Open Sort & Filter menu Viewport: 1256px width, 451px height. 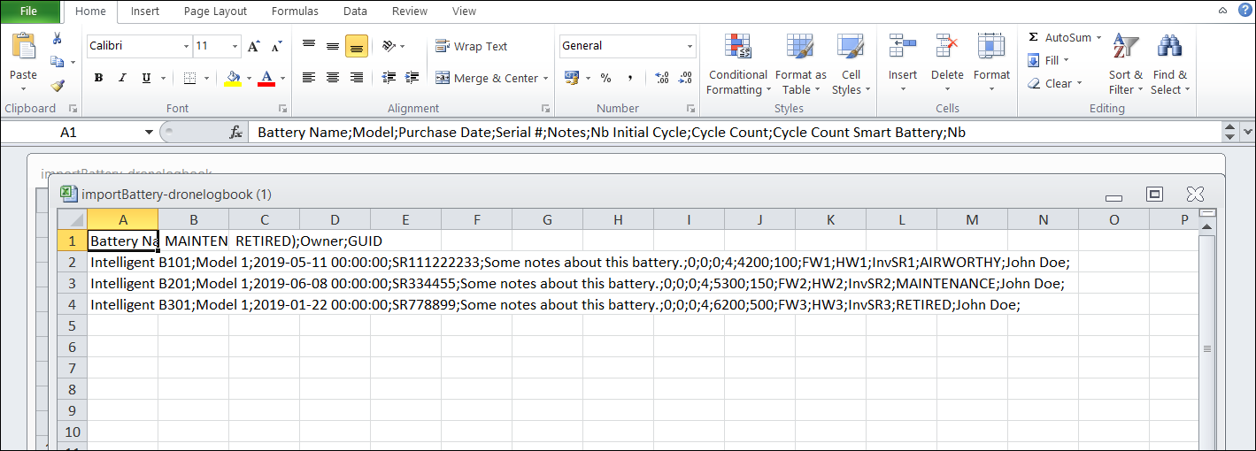[x=1125, y=65]
